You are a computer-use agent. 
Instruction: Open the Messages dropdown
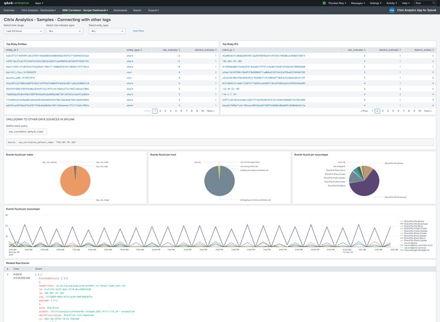358,3
